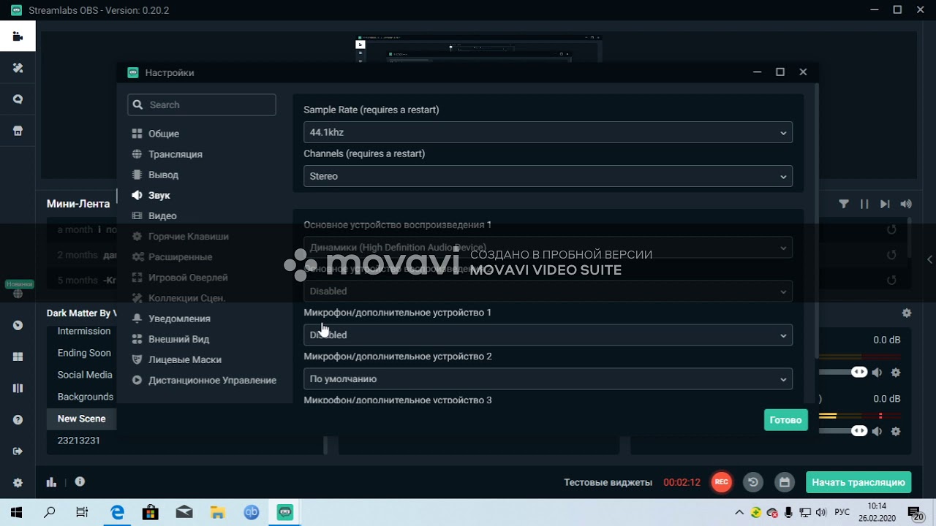936x526 pixels.
Task: Open the Sample Rate 44.1khz dropdown
Action: [548, 132]
